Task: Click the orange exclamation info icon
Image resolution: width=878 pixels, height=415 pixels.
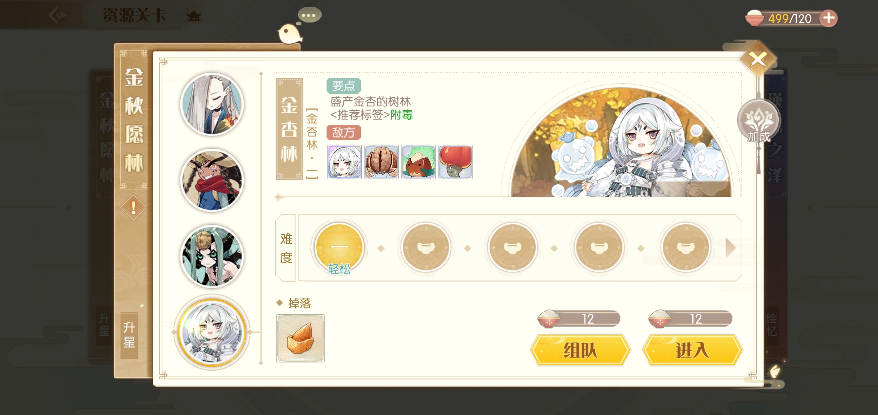Action: [133, 208]
